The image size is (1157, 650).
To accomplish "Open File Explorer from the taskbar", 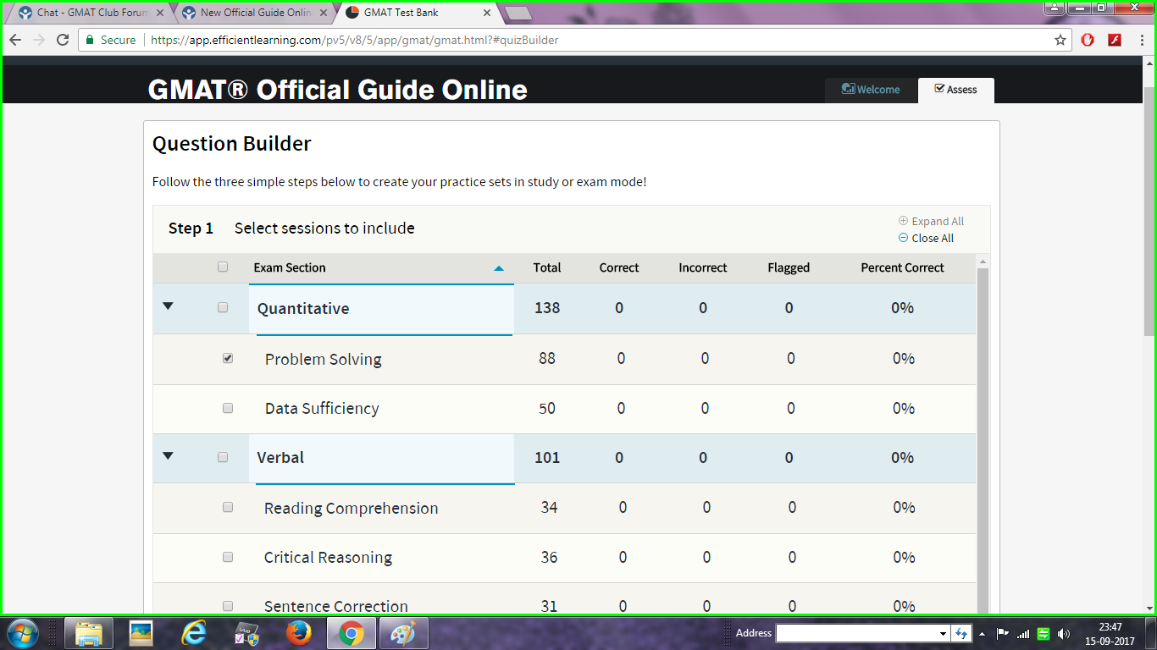I will pyautogui.click(x=89, y=633).
